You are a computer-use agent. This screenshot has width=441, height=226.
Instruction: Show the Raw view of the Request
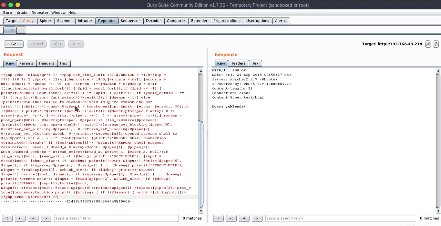[10, 63]
